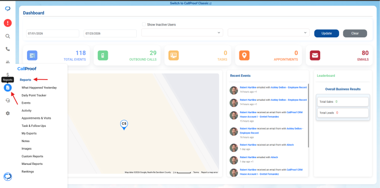Screen dimensions: 380x188
Task: Open the settings gear in sidebar
Action: (8, 113)
